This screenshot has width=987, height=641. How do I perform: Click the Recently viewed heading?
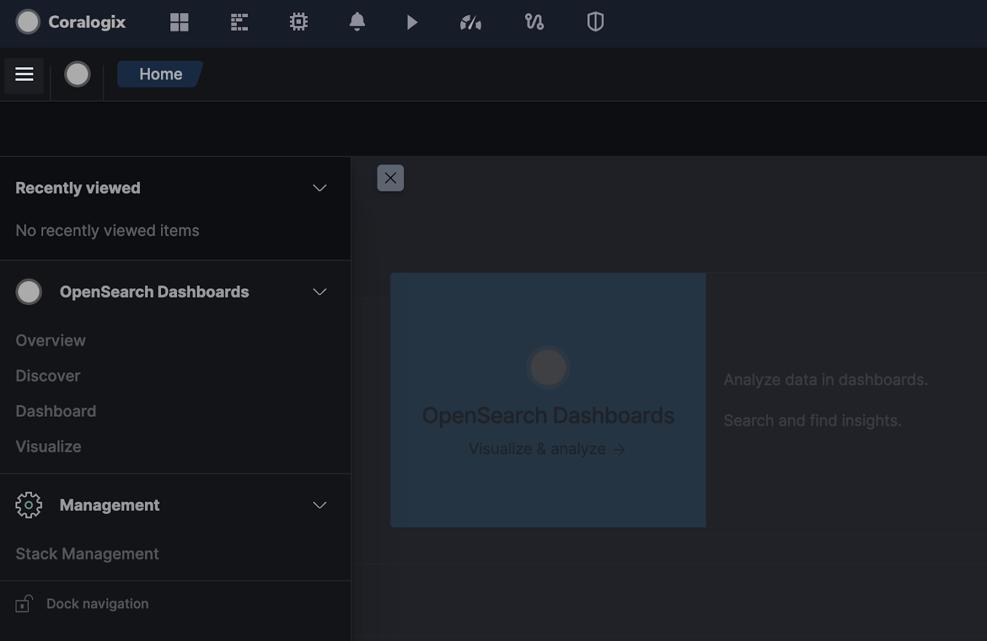[78, 188]
